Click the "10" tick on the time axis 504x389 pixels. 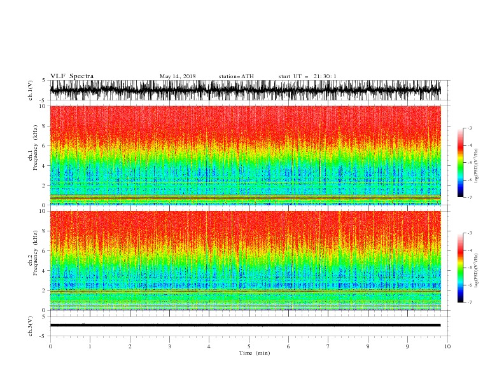[x=447, y=346]
